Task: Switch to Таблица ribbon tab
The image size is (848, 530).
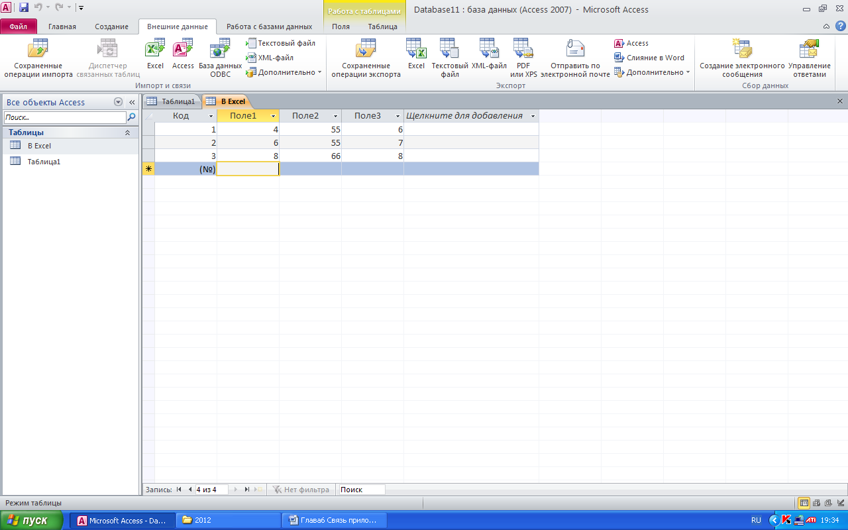Action: (383, 26)
